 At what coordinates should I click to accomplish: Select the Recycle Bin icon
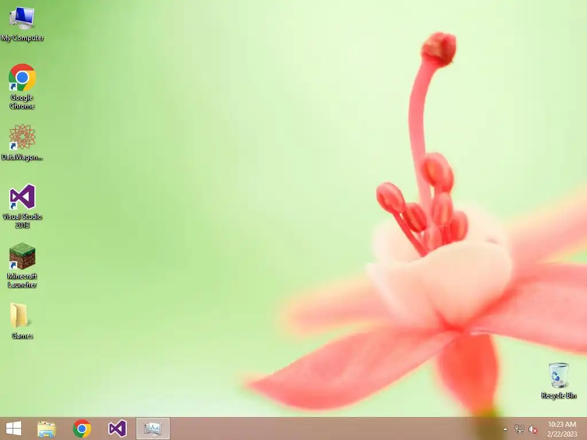point(558,380)
